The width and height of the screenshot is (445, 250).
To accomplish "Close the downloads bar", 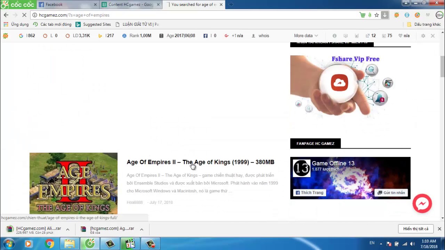I will (439, 229).
